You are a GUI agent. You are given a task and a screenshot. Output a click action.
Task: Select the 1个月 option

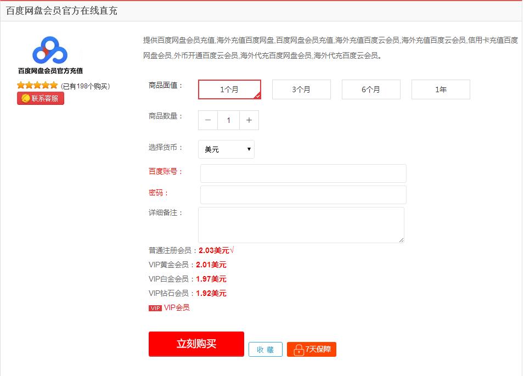(229, 89)
